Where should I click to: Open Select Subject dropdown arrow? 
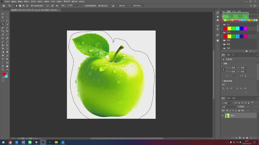point(128,6)
